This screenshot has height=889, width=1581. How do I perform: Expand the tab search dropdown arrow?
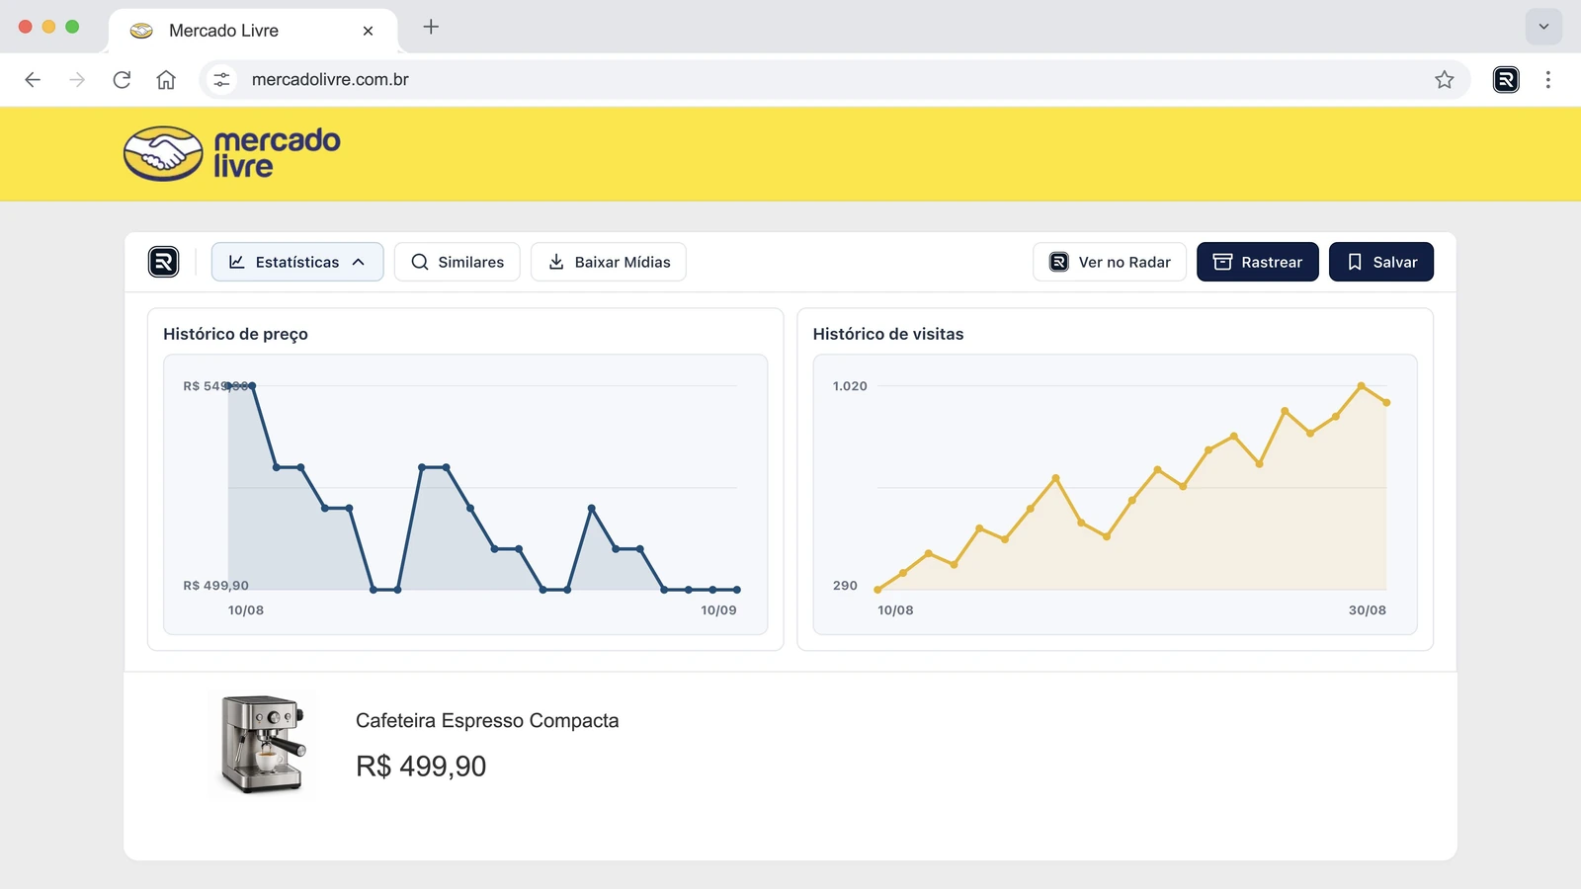(1543, 27)
